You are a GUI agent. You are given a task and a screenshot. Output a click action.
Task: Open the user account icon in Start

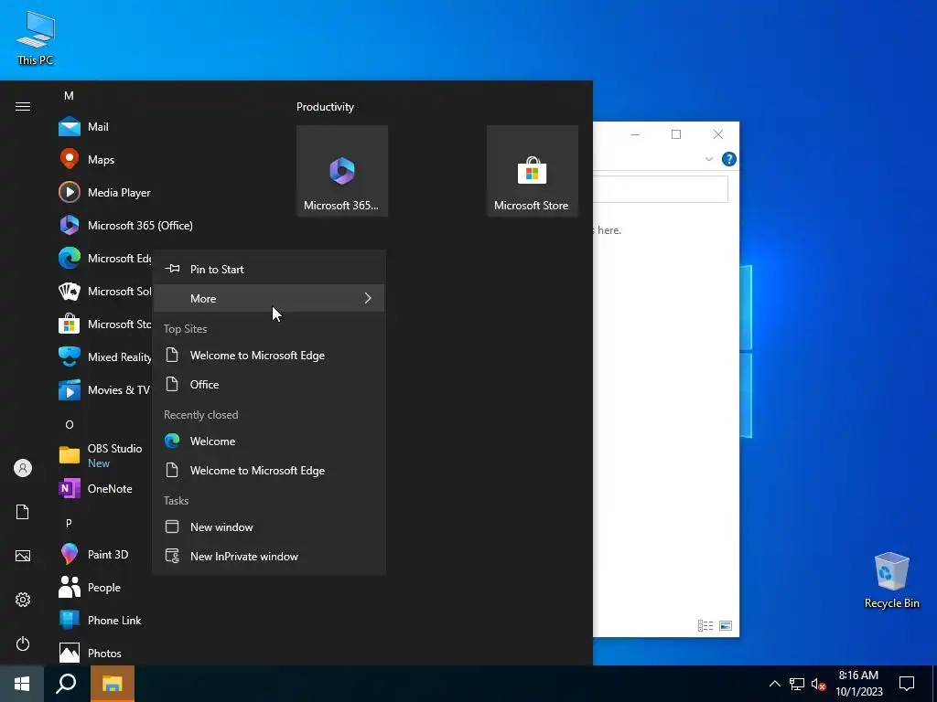(23, 468)
